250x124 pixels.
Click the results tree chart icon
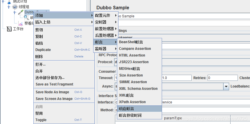pos(21,23)
